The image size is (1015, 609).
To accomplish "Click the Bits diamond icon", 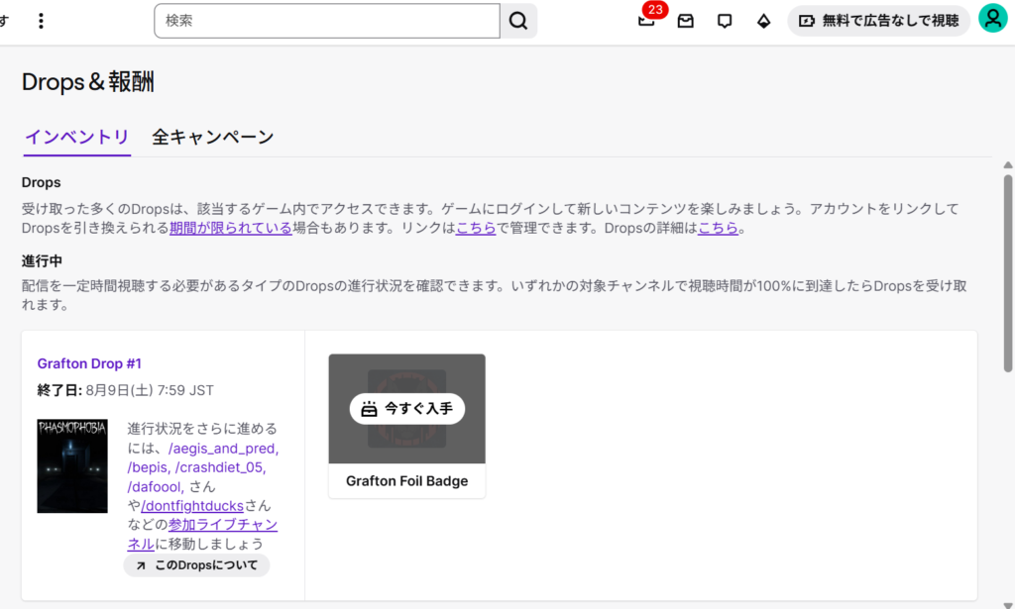I will click(x=764, y=21).
